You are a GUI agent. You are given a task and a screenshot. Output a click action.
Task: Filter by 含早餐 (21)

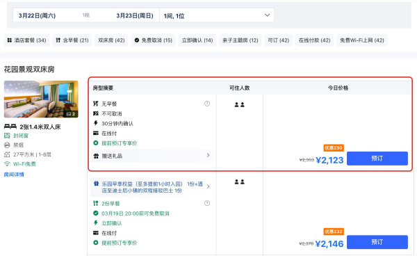coord(72,40)
